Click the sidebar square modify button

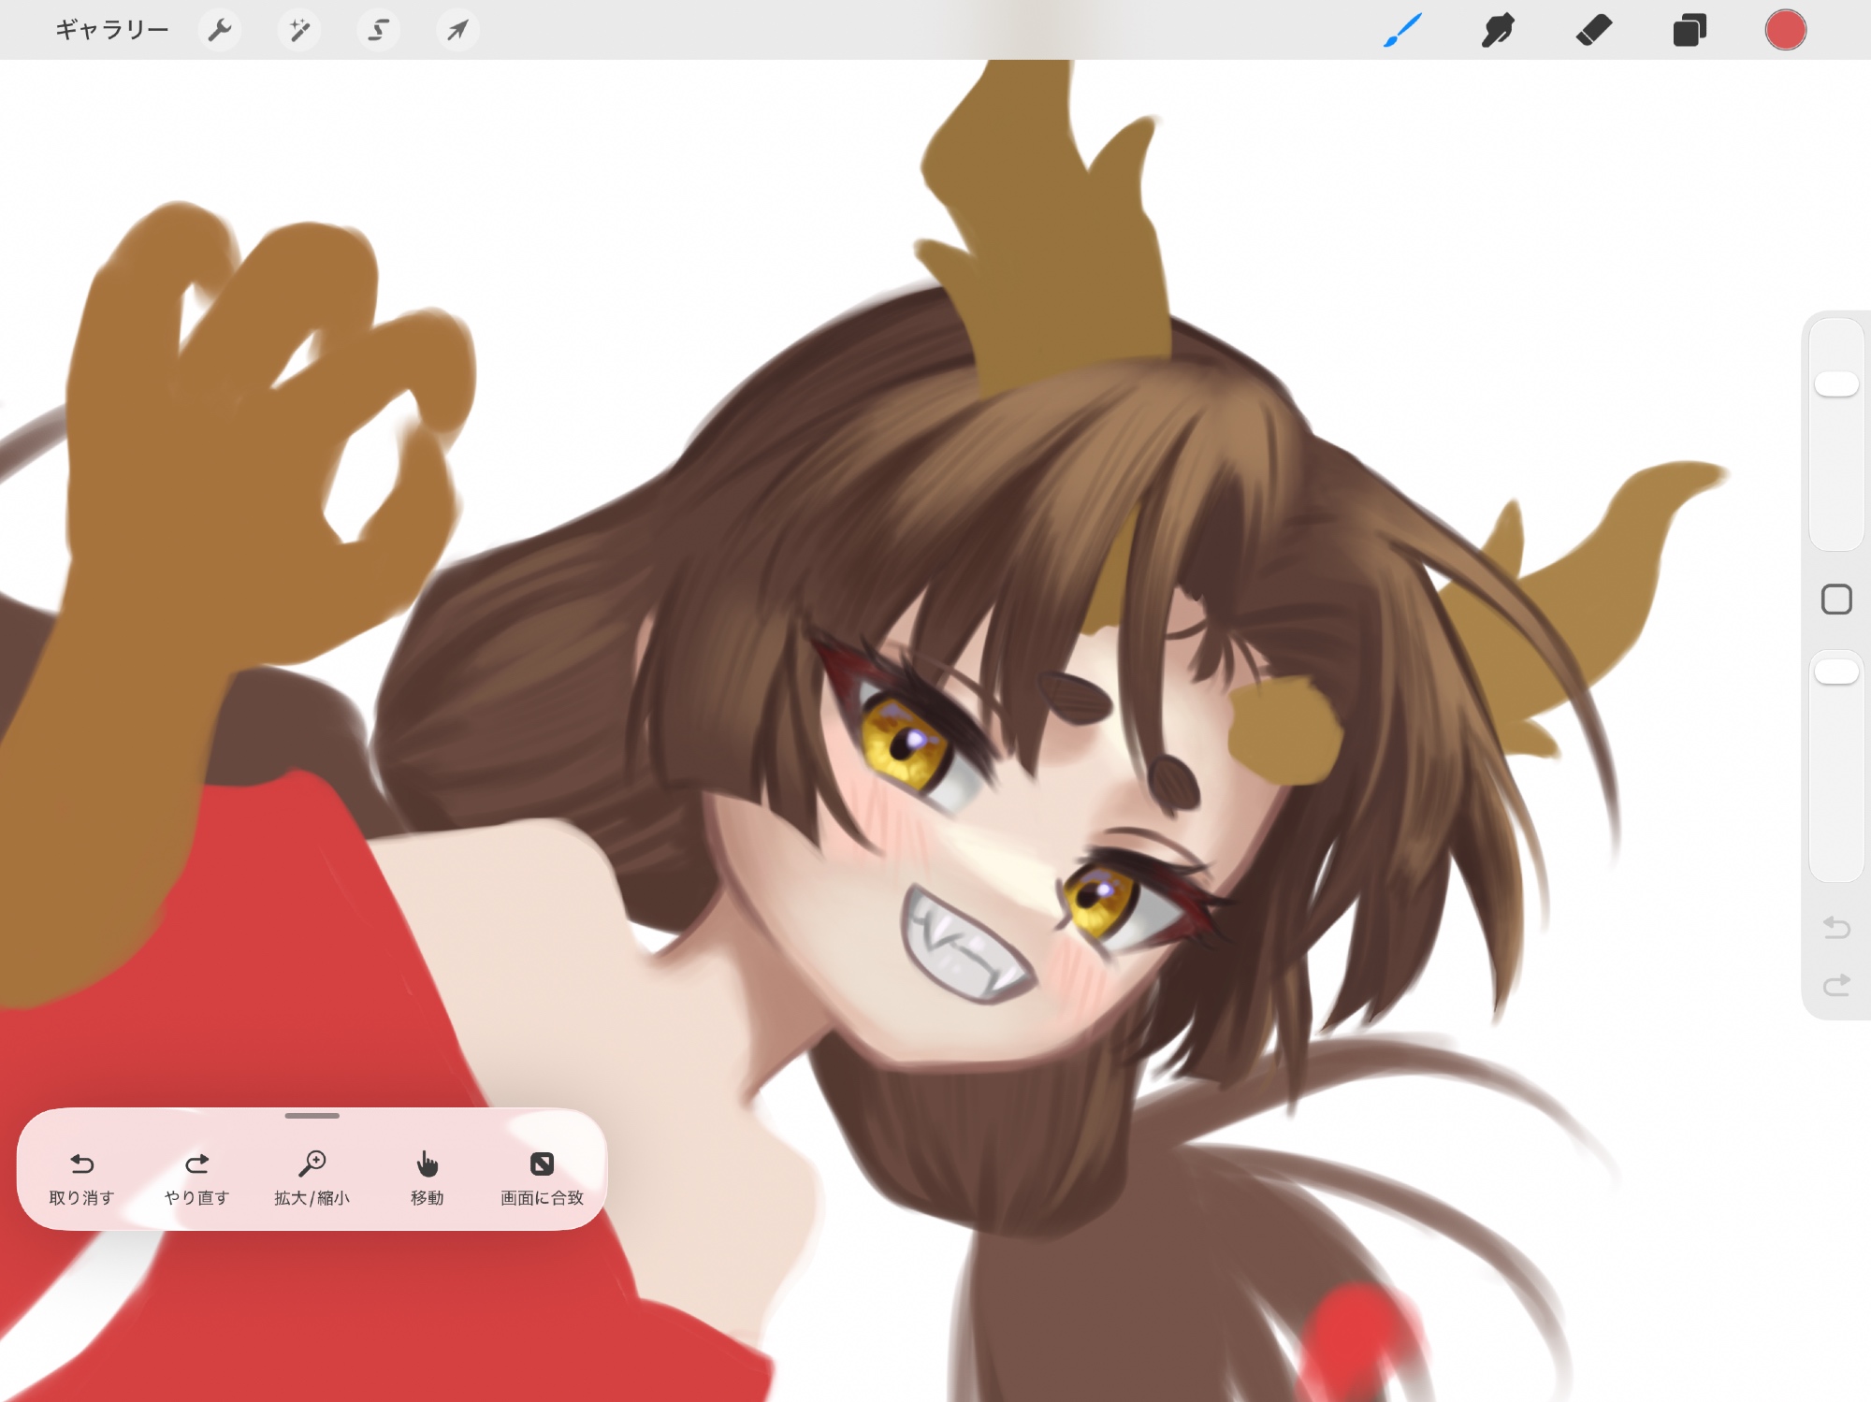click(x=1836, y=600)
